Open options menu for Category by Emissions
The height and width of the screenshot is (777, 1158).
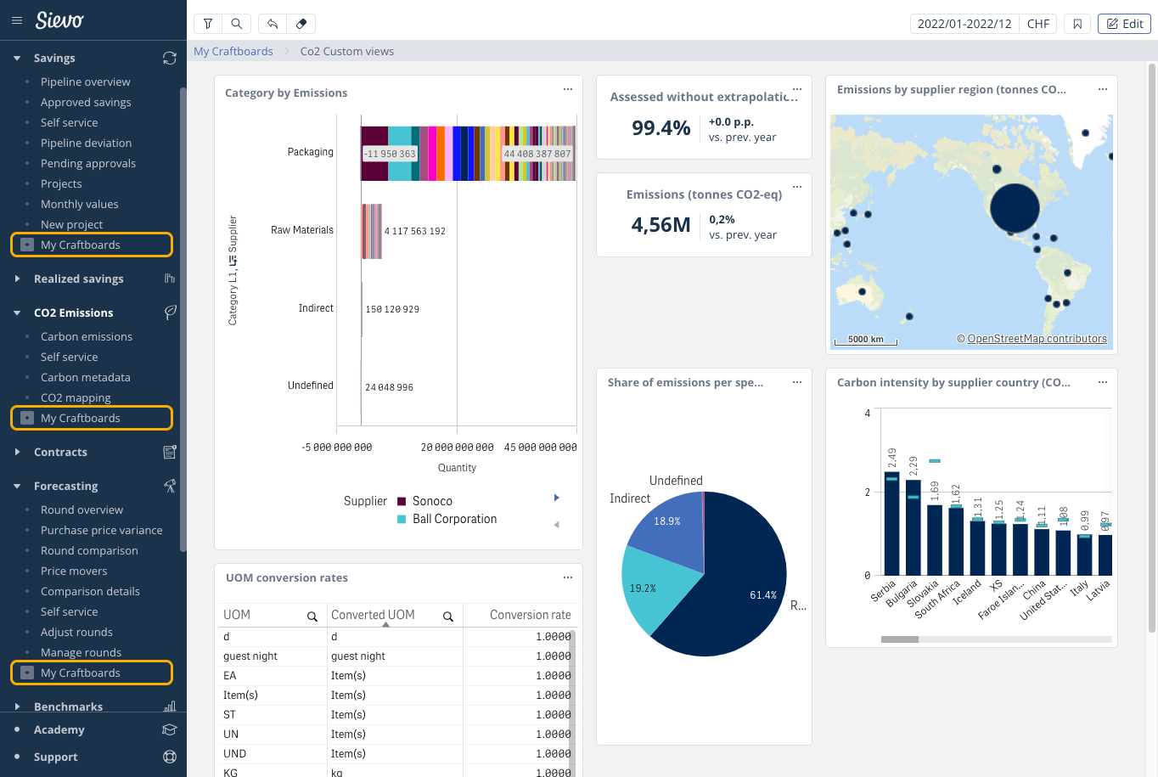coord(568,89)
